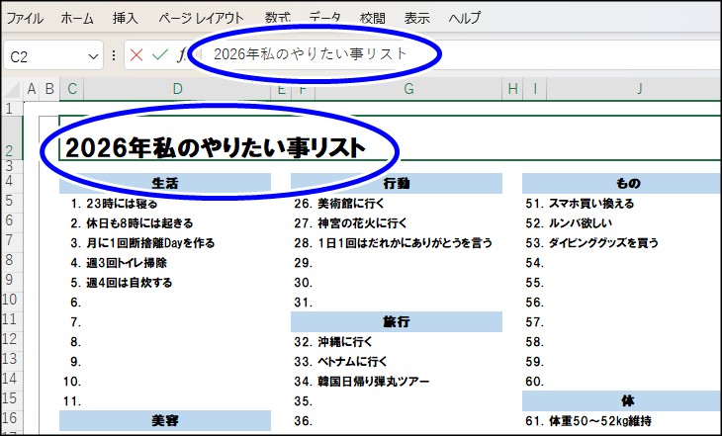Select the 数式 ribbon tab
The width and height of the screenshot is (722, 436).
pos(278,19)
